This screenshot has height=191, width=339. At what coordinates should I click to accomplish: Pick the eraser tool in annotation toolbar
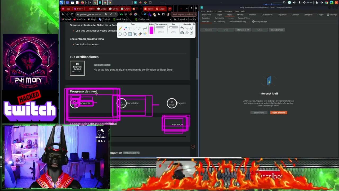140,34
